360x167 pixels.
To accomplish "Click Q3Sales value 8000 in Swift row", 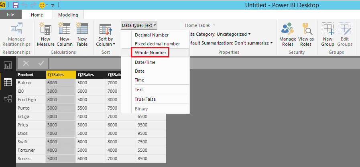I will [x=121, y=142].
